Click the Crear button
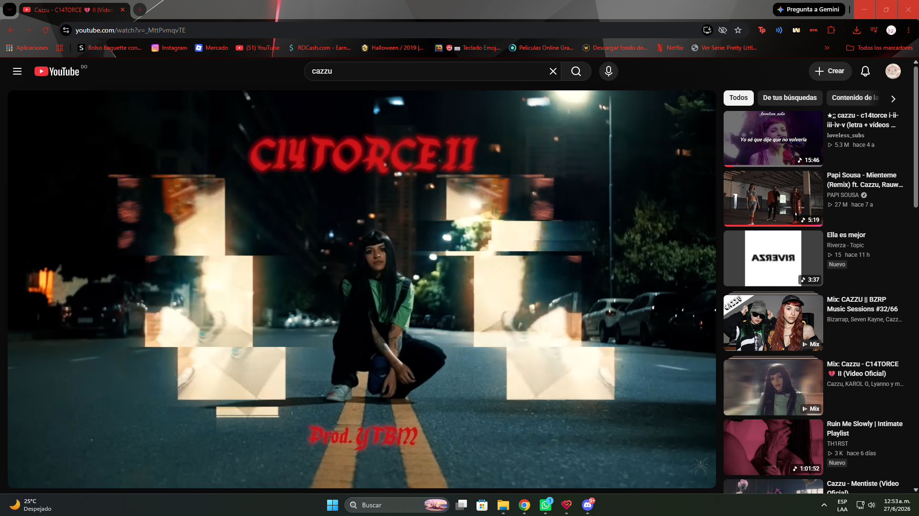919x516 pixels. point(830,71)
